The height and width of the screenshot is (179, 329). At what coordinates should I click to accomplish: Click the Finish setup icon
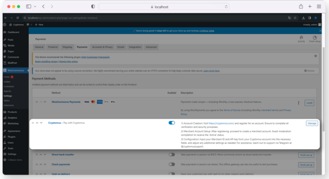click(314, 39)
